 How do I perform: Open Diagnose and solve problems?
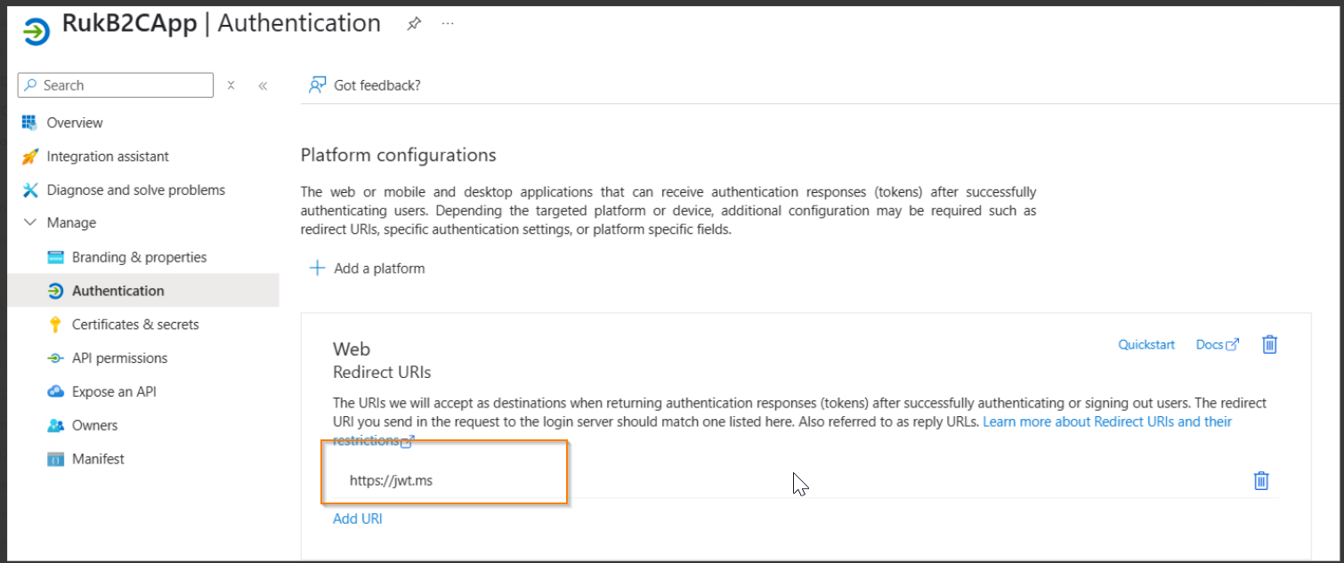135,189
